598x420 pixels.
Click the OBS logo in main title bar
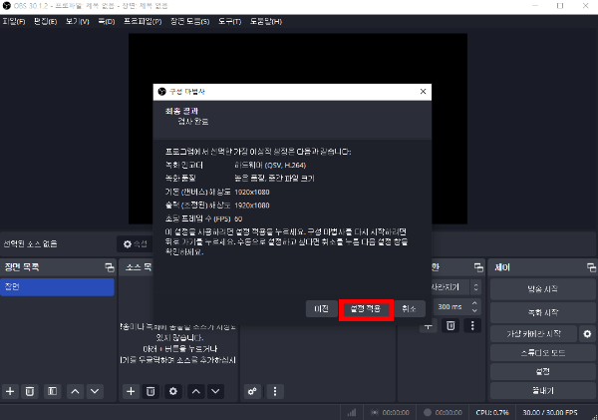click(x=7, y=6)
